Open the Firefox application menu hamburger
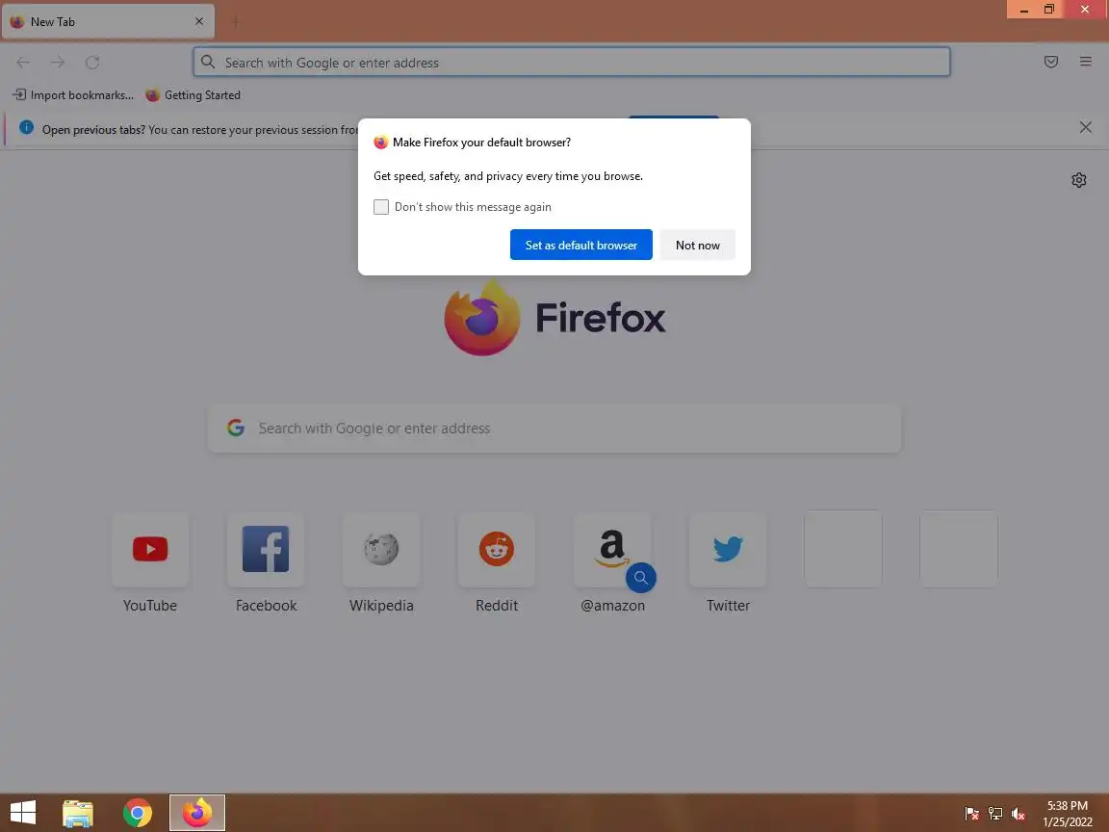This screenshot has width=1109, height=832. tap(1086, 63)
